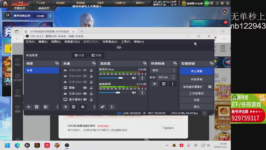Pop out the 控制按钮 dock panel
Viewport: 266px width, 150px height.
tap(211, 63)
